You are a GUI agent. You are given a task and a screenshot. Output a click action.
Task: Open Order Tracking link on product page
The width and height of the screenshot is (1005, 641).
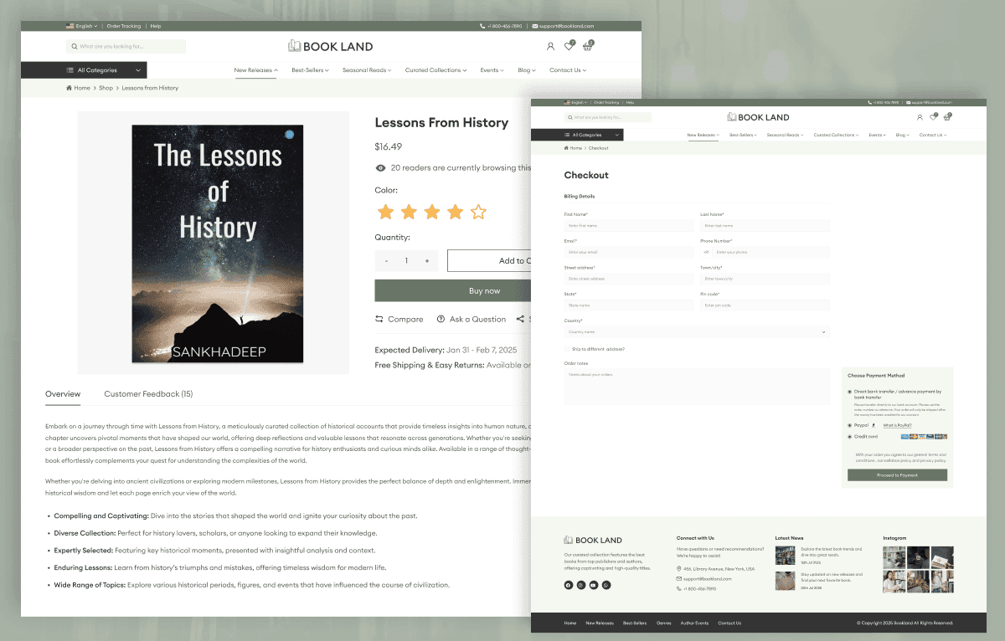click(x=123, y=26)
